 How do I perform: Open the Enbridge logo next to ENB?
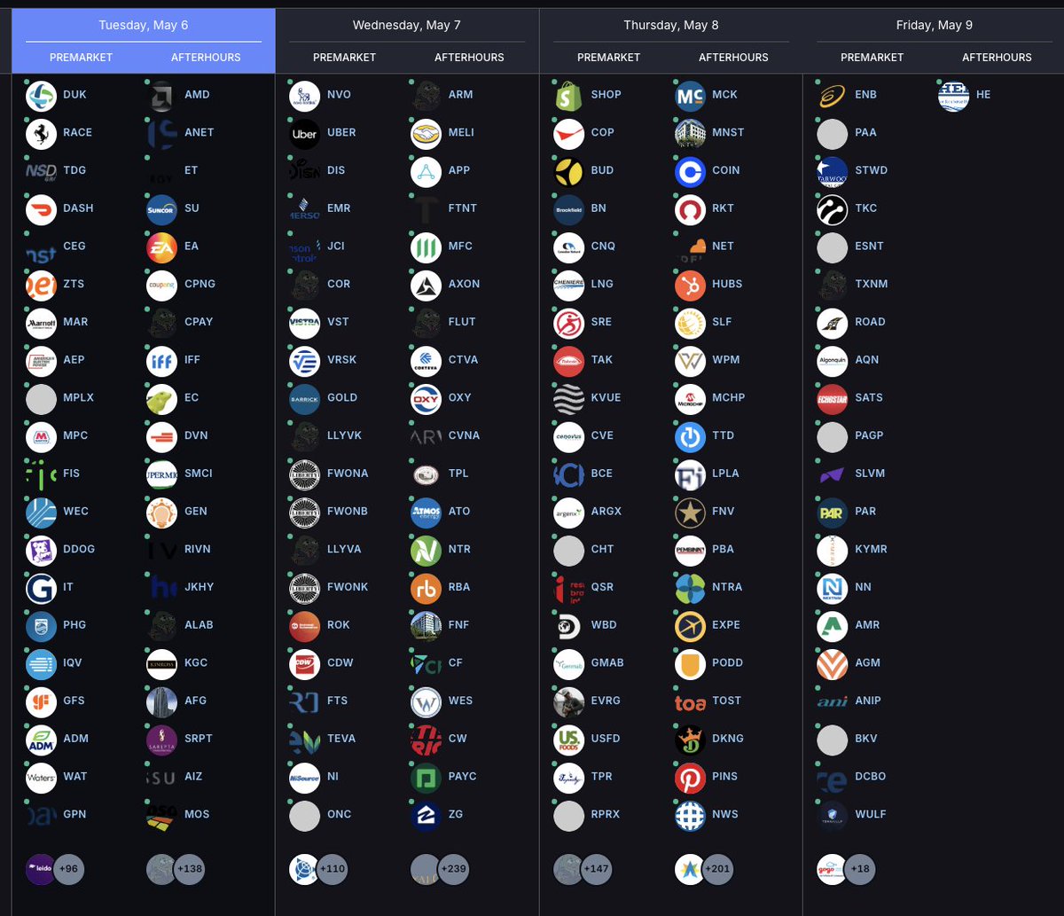coord(833,95)
